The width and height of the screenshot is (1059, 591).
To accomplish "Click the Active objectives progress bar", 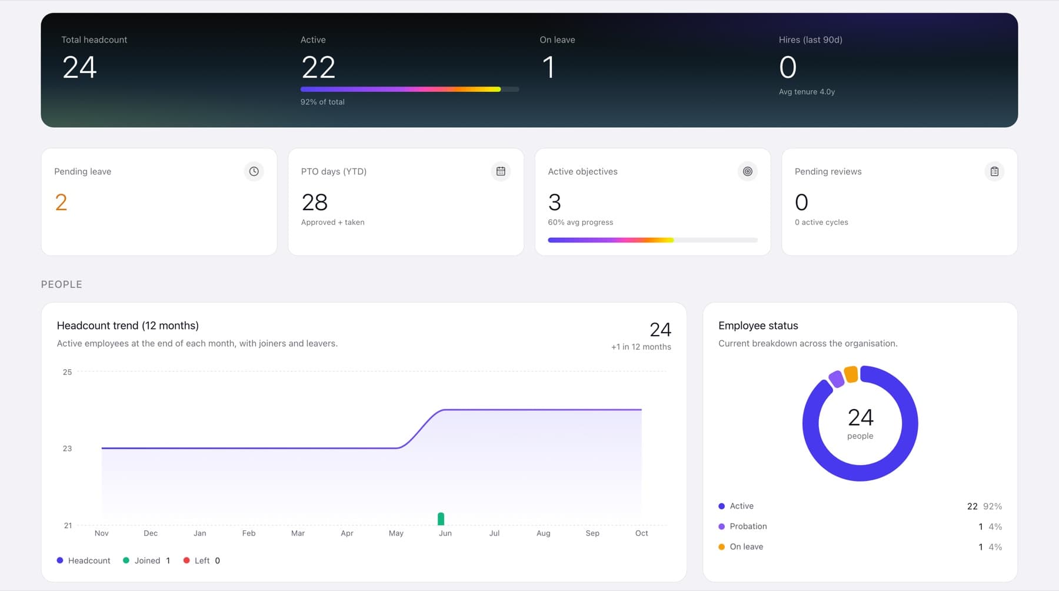I will point(652,240).
